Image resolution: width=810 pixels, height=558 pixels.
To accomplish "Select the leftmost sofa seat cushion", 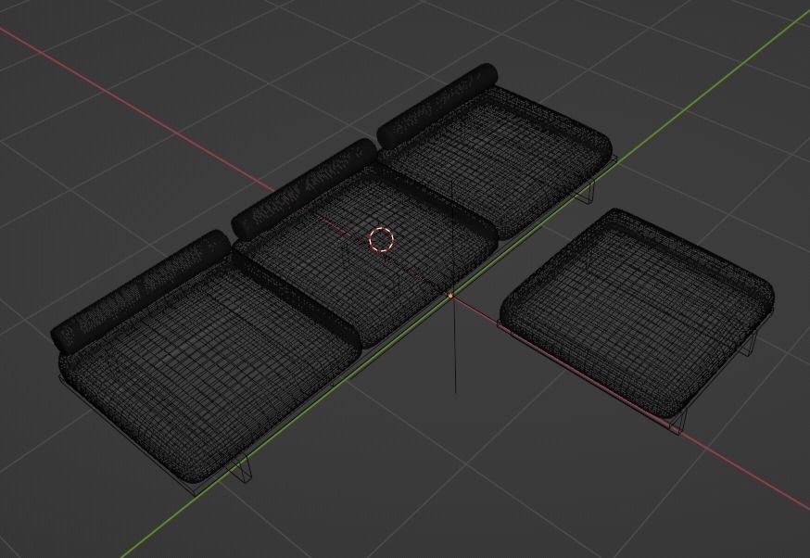I will (209, 369).
